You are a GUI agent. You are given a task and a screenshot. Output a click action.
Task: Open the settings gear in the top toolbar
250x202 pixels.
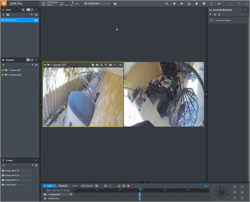(x=204, y=3)
